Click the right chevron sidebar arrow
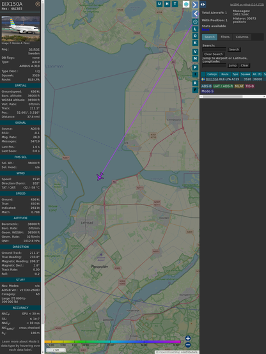The height and width of the screenshot is (354, 266). point(195,4)
